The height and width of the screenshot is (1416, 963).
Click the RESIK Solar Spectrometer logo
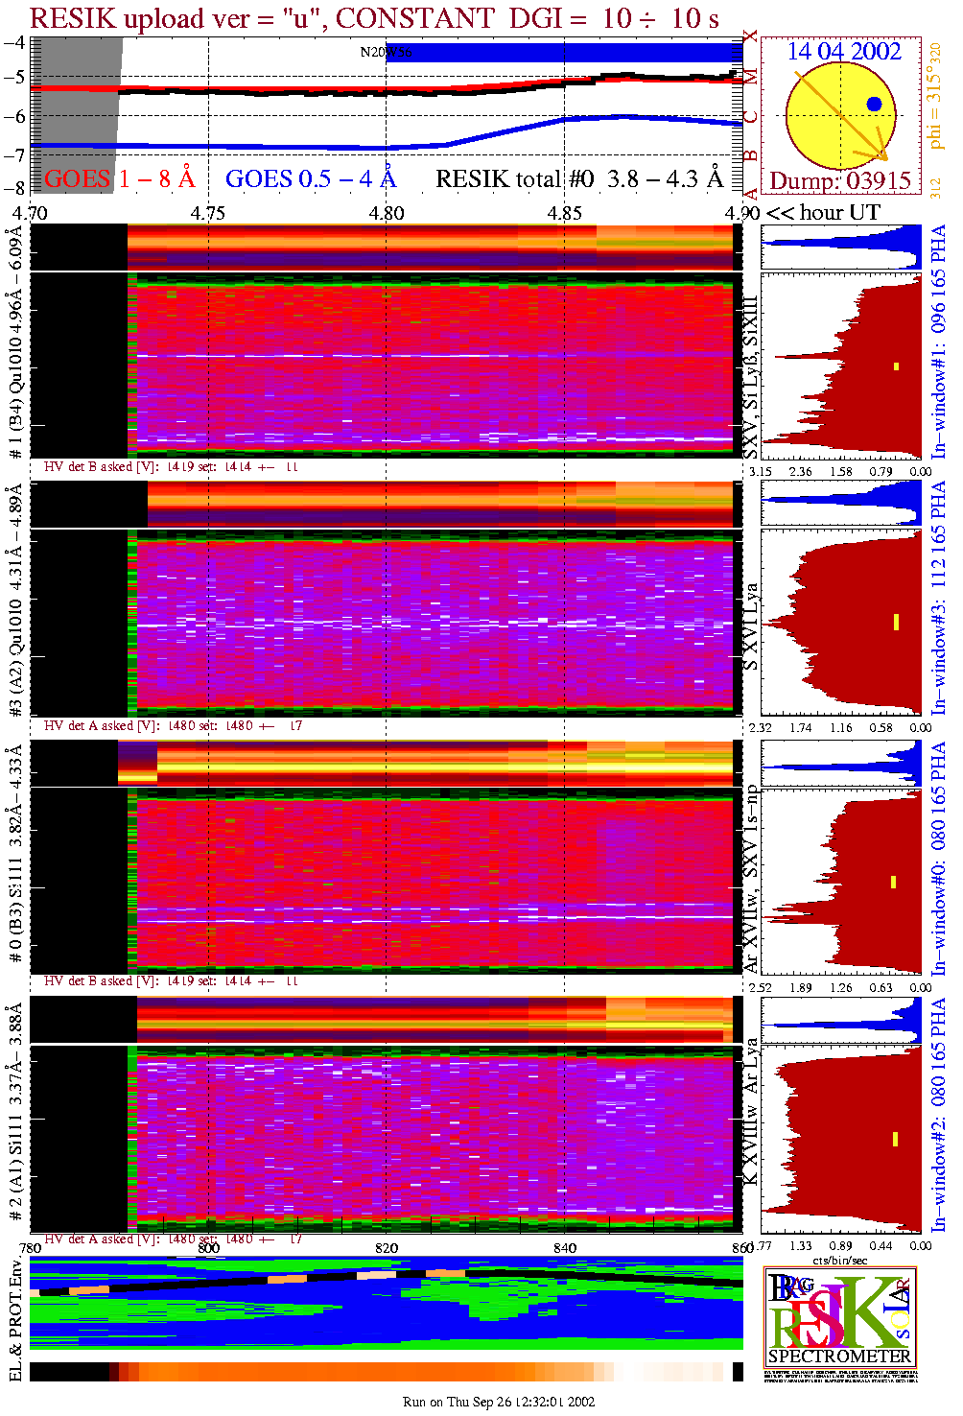coord(840,1325)
